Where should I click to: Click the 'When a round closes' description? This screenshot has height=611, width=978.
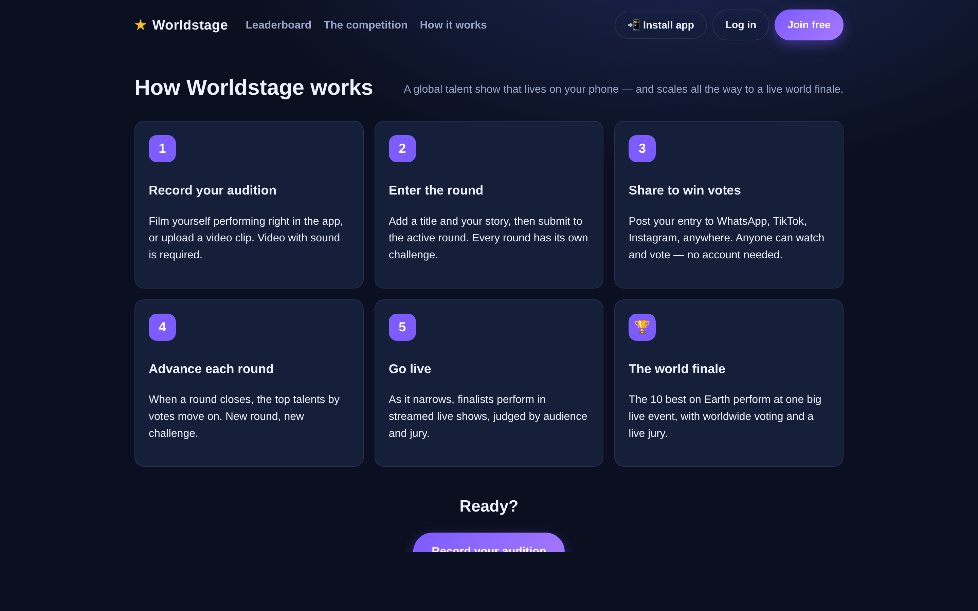pos(244,416)
